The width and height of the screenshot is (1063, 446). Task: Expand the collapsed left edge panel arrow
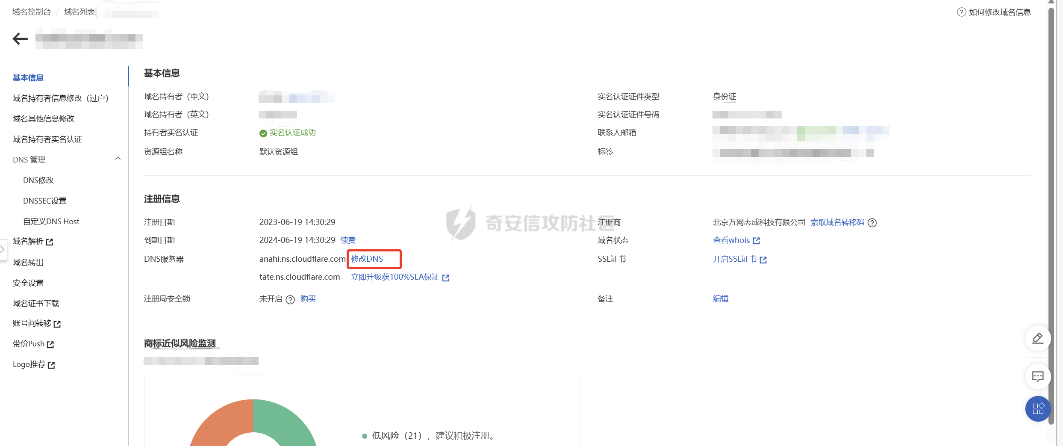(x=3, y=249)
